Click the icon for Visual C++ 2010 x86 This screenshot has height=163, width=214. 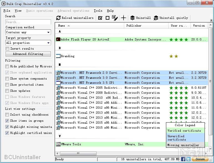pyautogui.click(x=58, y=98)
